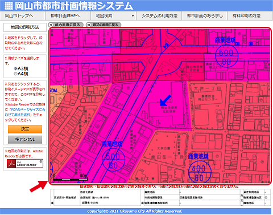Select the A3横 paper size radio
The image size is (273, 215).
coord(16,68)
